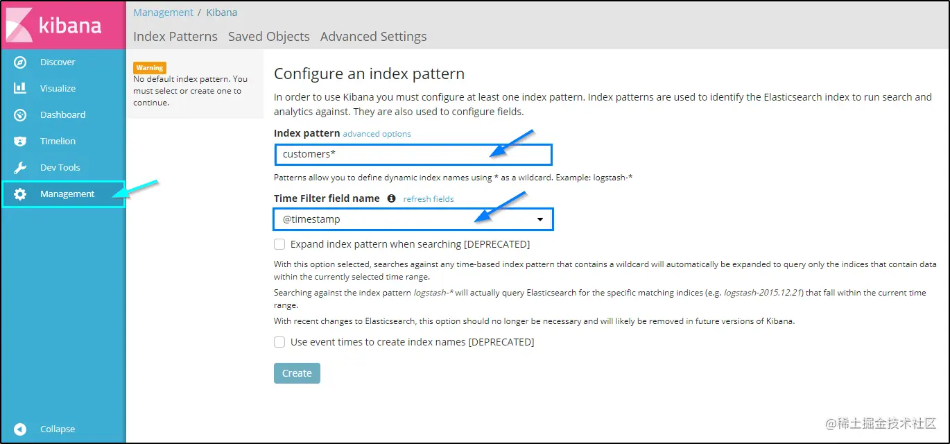Open the Dashboard section label
The height and width of the screenshot is (444, 950).
63,115
